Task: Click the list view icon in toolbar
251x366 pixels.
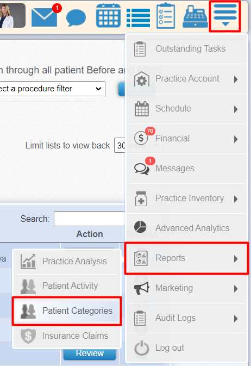Action: pyautogui.click(x=139, y=18)
